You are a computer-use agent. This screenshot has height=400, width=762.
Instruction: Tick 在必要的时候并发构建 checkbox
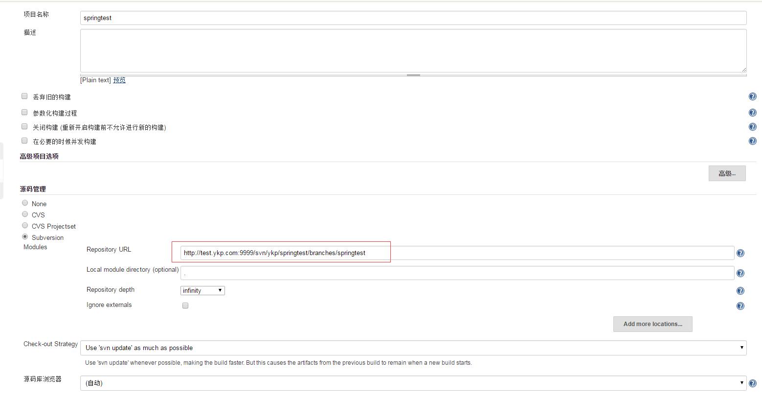tap(24, 141)
